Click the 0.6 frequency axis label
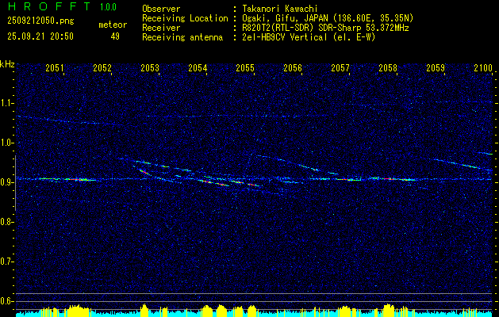499x317 pixels. pos(6,301)
